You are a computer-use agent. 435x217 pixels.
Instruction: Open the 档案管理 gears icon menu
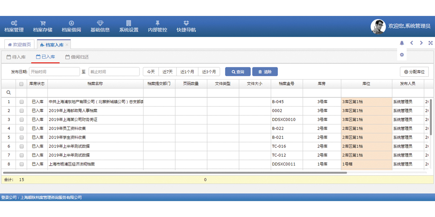(x=14, y=23)
